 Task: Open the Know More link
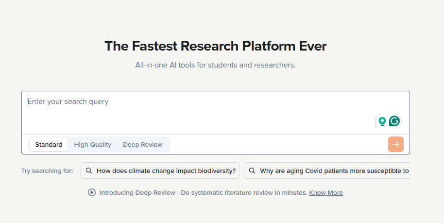tap(326, 193)
